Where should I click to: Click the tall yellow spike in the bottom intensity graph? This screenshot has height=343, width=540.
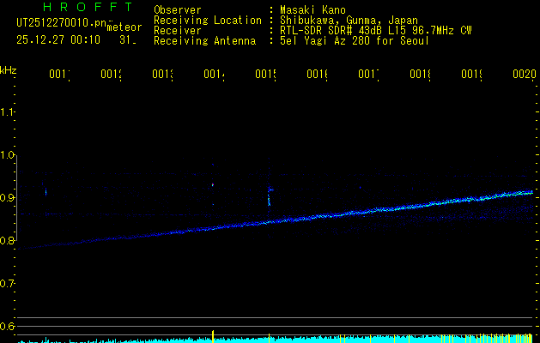213,336
